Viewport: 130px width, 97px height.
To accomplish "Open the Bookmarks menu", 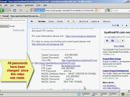I will click(29, 5).
